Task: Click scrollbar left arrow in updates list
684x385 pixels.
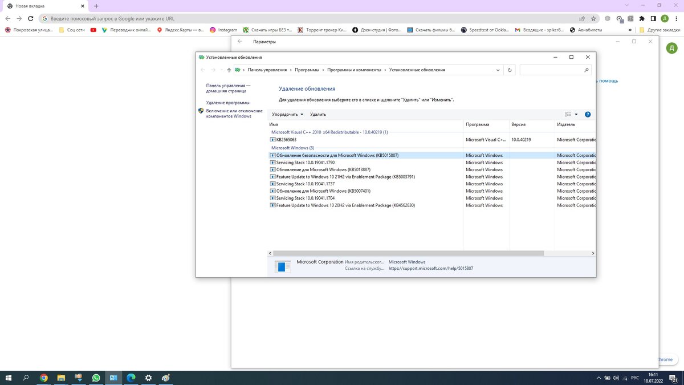Action: pyautogui.click(x=271, y=253)
